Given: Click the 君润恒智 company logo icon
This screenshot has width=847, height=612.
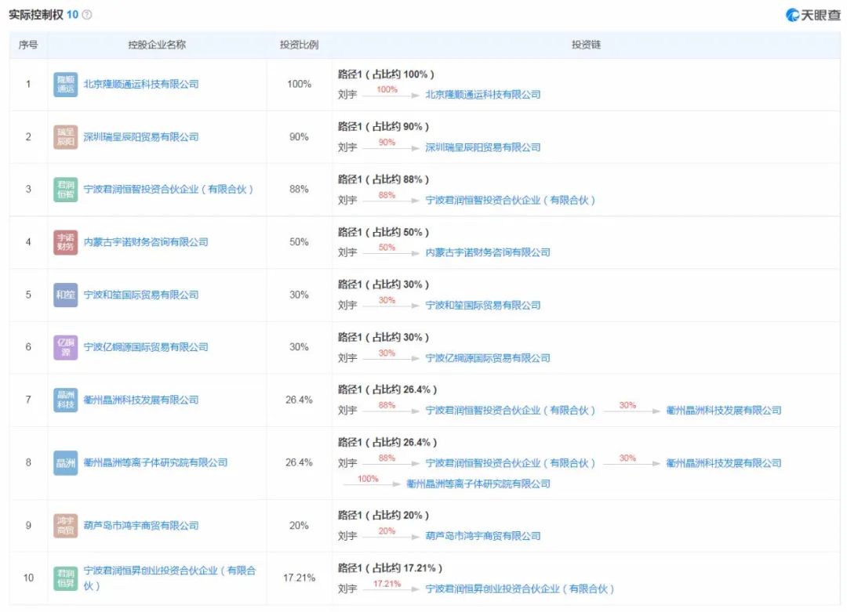Looking at the screenshot, I should pos(65,189).
